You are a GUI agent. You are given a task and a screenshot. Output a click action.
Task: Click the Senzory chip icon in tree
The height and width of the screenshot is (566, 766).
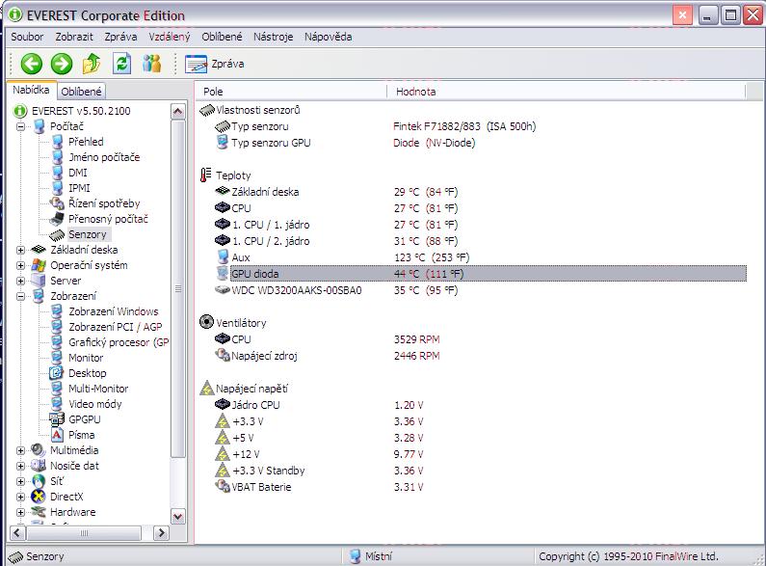pos(57,234)
